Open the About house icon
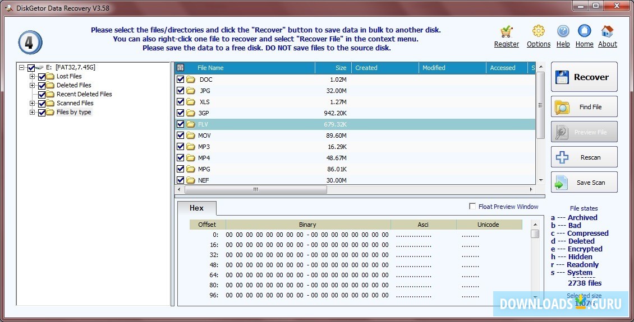The height and width of the screenshot is (322, 634). [x=607, y=31]
